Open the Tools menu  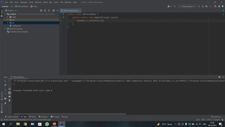click(56, 2)
